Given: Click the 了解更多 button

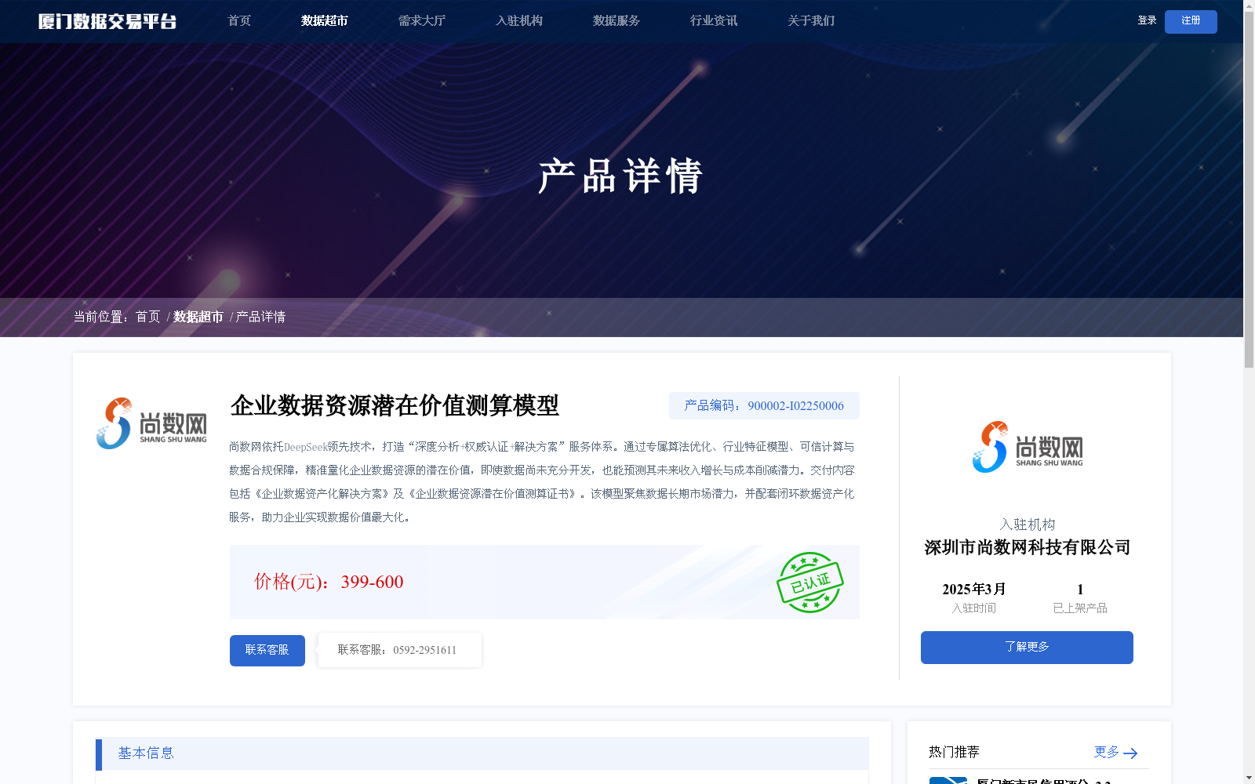Looking at the screenshot, I should (x=1027, y=648).
